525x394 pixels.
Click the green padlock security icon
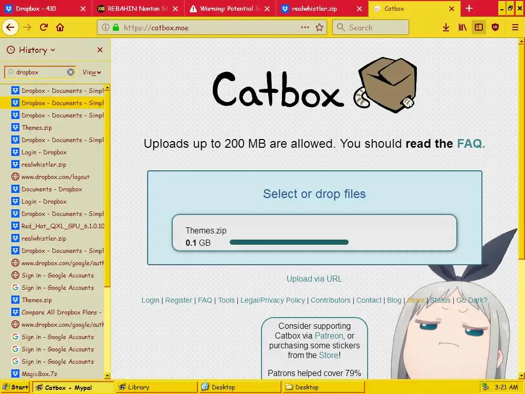coord(116,28)
